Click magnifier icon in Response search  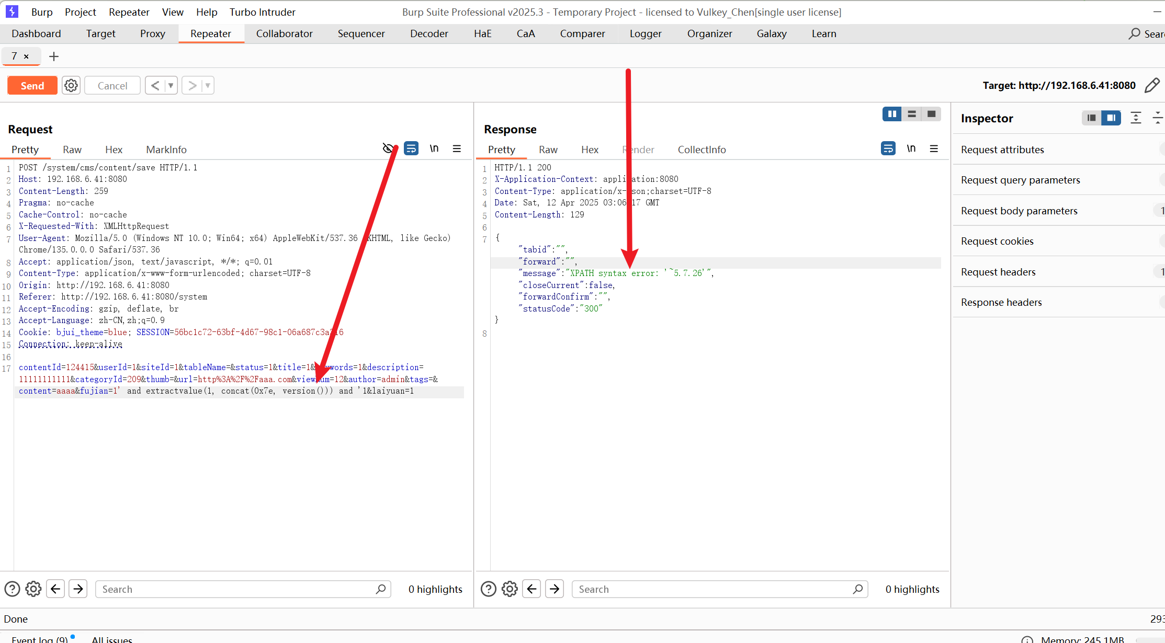[x=858, y=589]
